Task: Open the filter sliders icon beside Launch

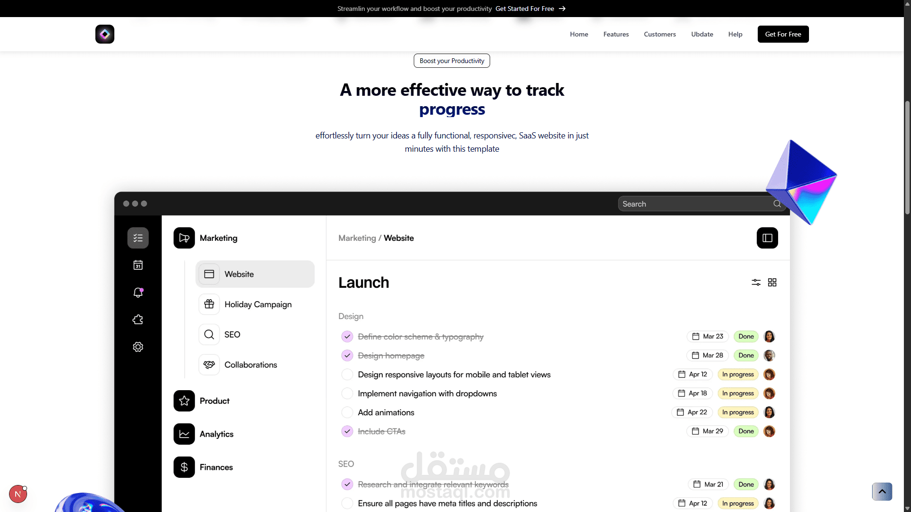Action: point(756,283)
